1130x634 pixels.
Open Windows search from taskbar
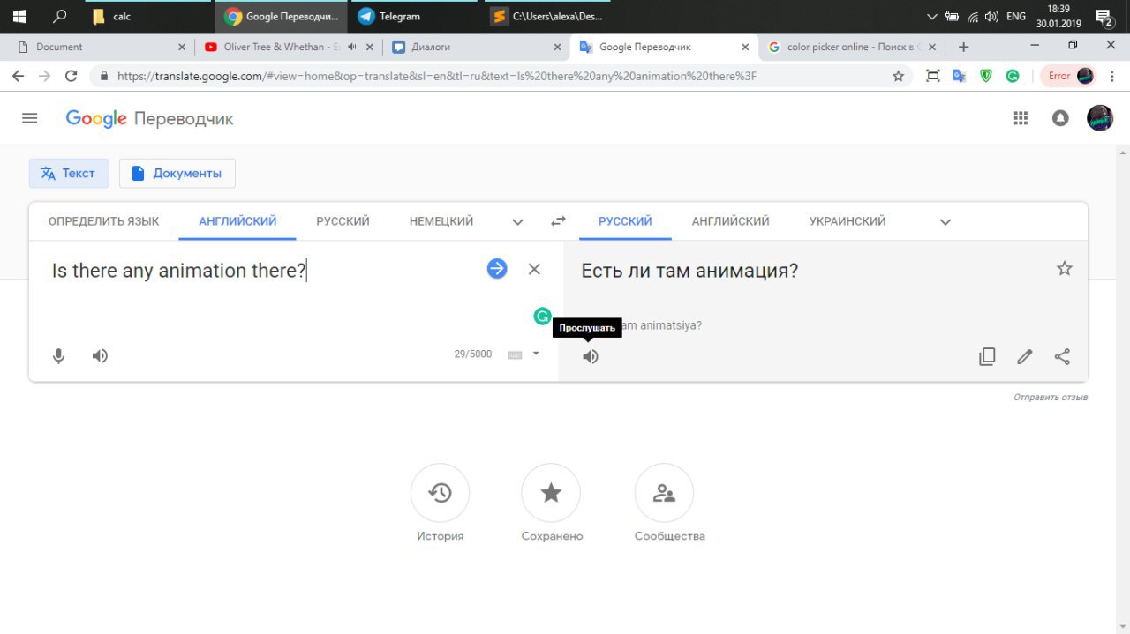60,16
